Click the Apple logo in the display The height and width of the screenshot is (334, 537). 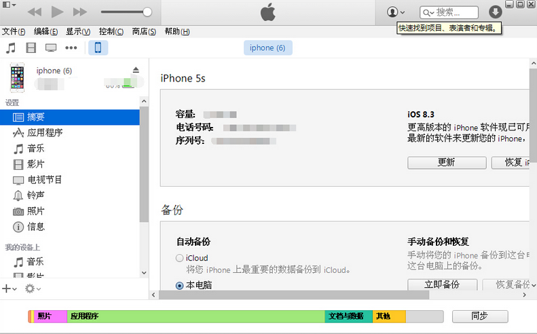[267, 12]
